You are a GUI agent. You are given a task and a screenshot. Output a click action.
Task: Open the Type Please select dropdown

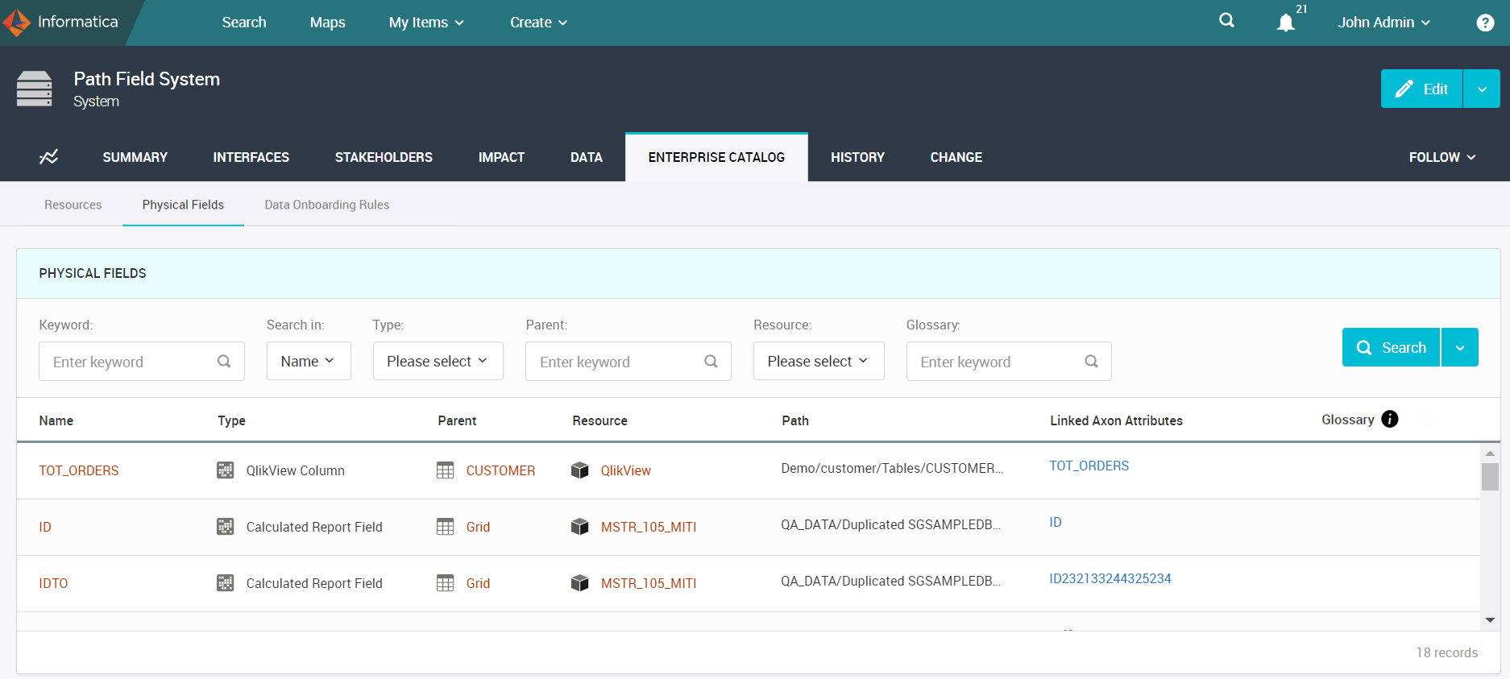[438, 361]
